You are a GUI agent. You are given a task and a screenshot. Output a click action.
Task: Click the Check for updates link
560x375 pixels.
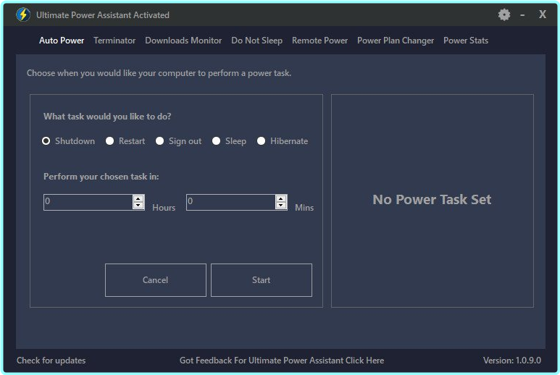click(x=51, y=361)
